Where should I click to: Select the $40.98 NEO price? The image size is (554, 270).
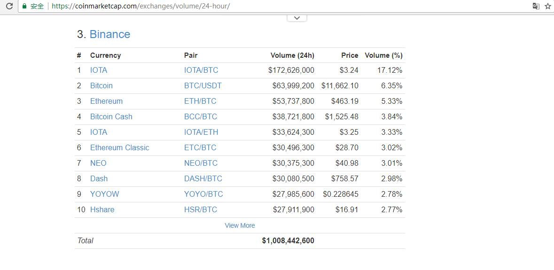(347, 163)
